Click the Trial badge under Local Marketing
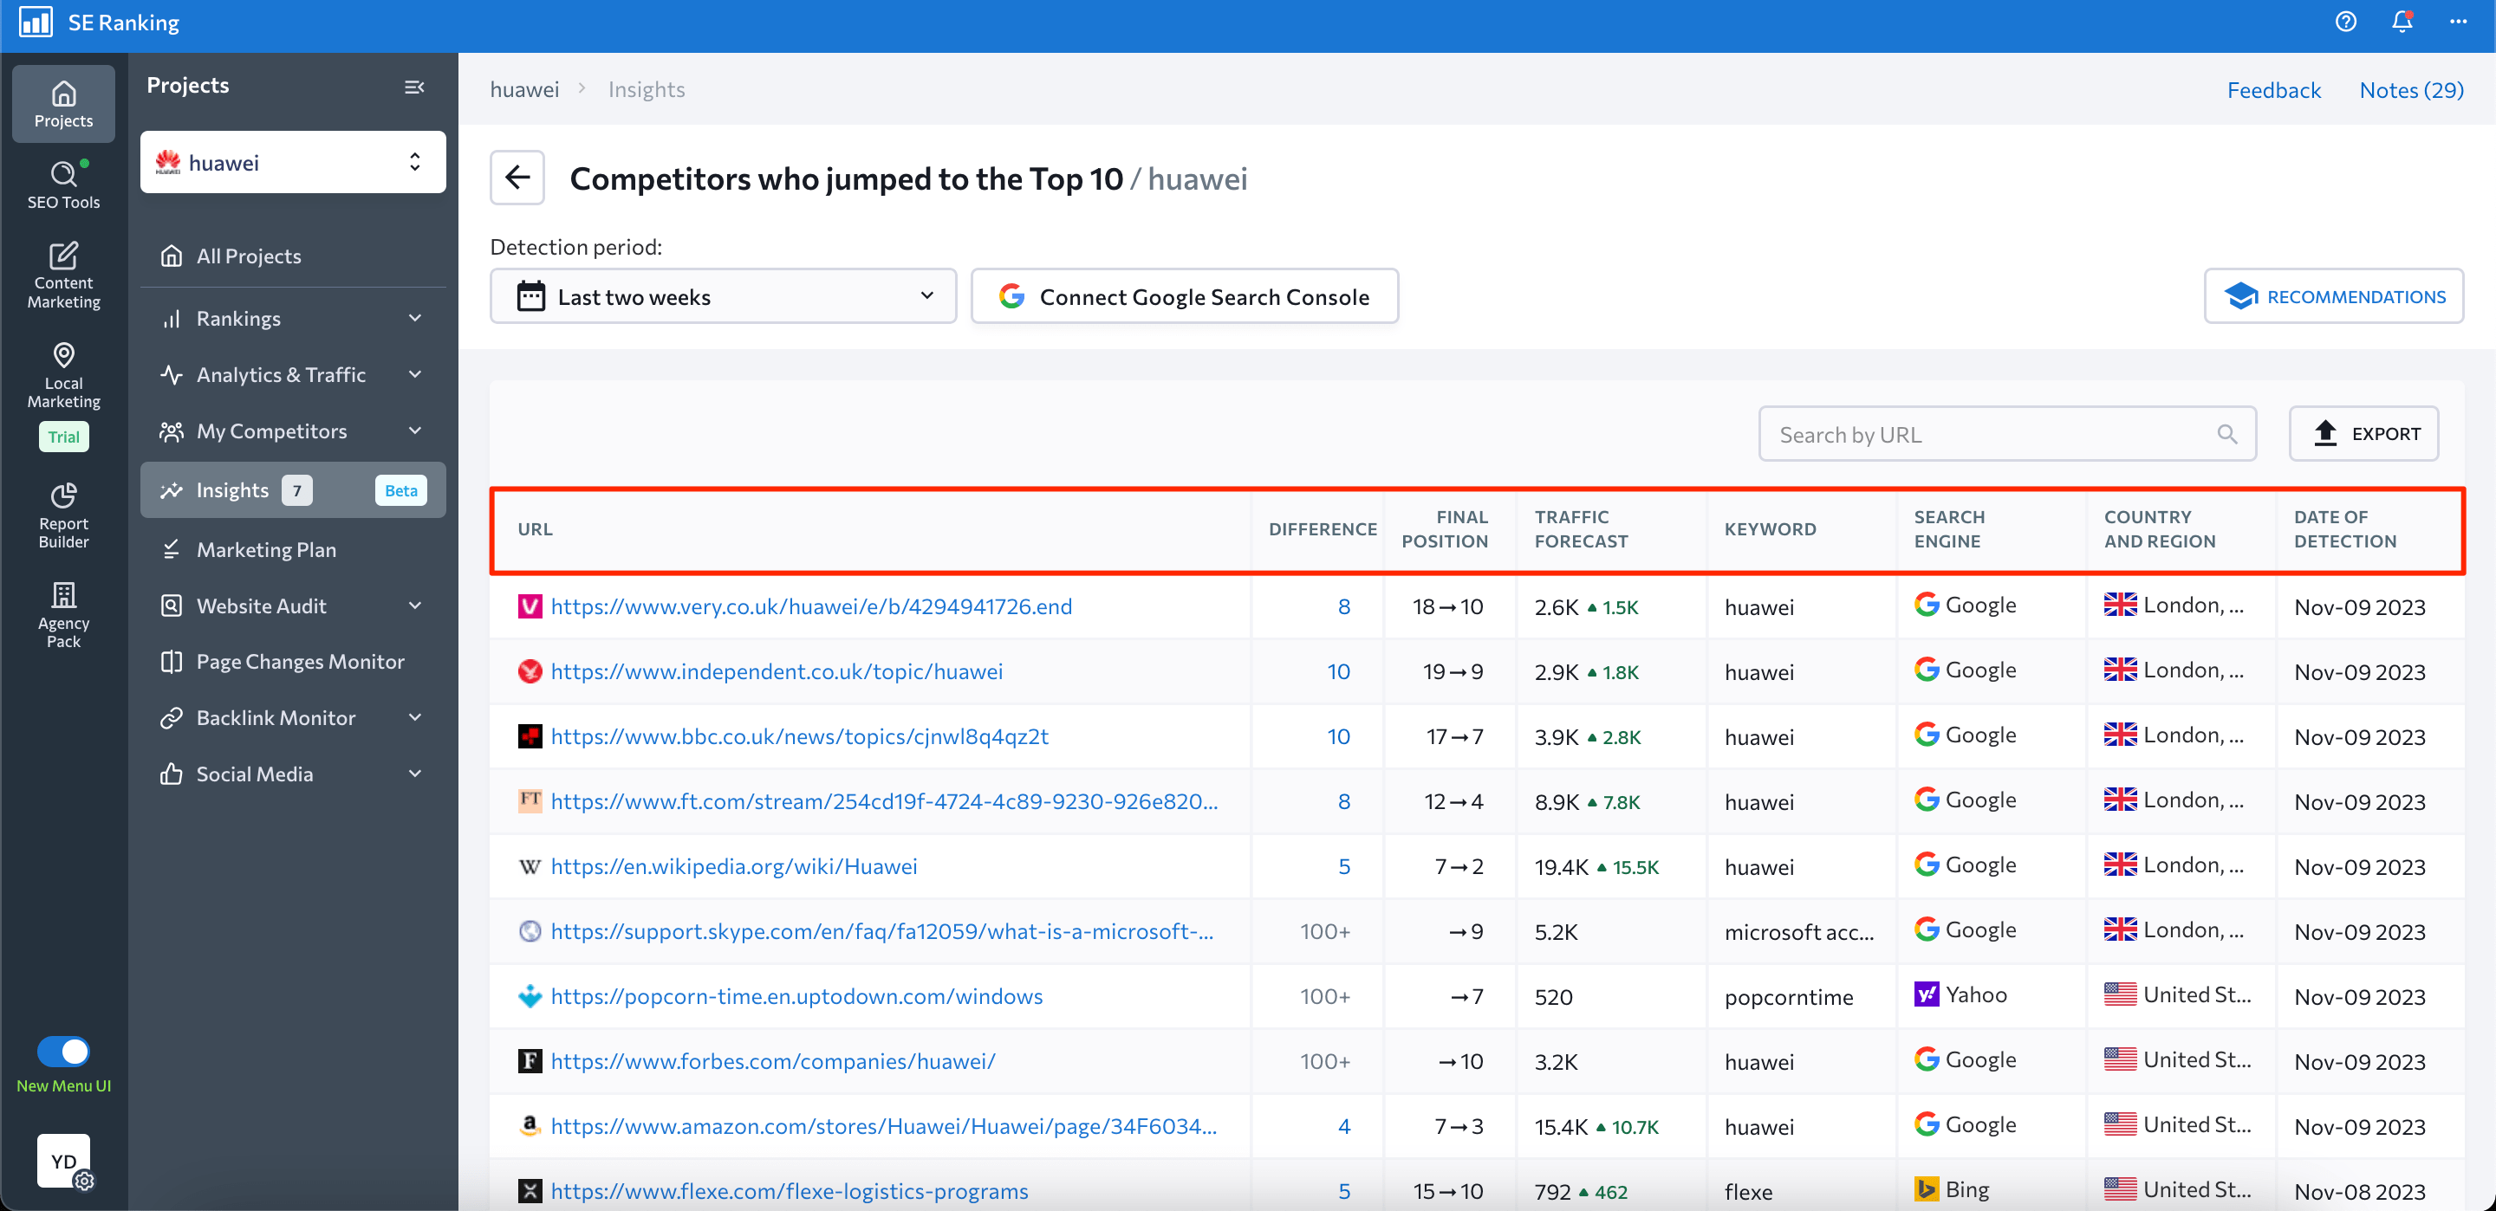The image size is (2496, 1211). click(64, 437)
